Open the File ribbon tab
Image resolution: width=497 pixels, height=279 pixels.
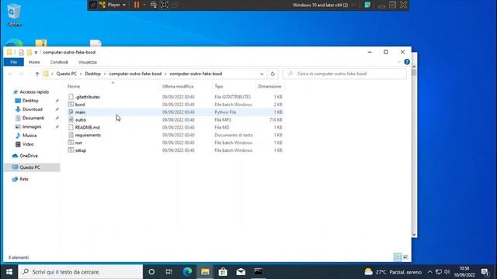[14, 62]
